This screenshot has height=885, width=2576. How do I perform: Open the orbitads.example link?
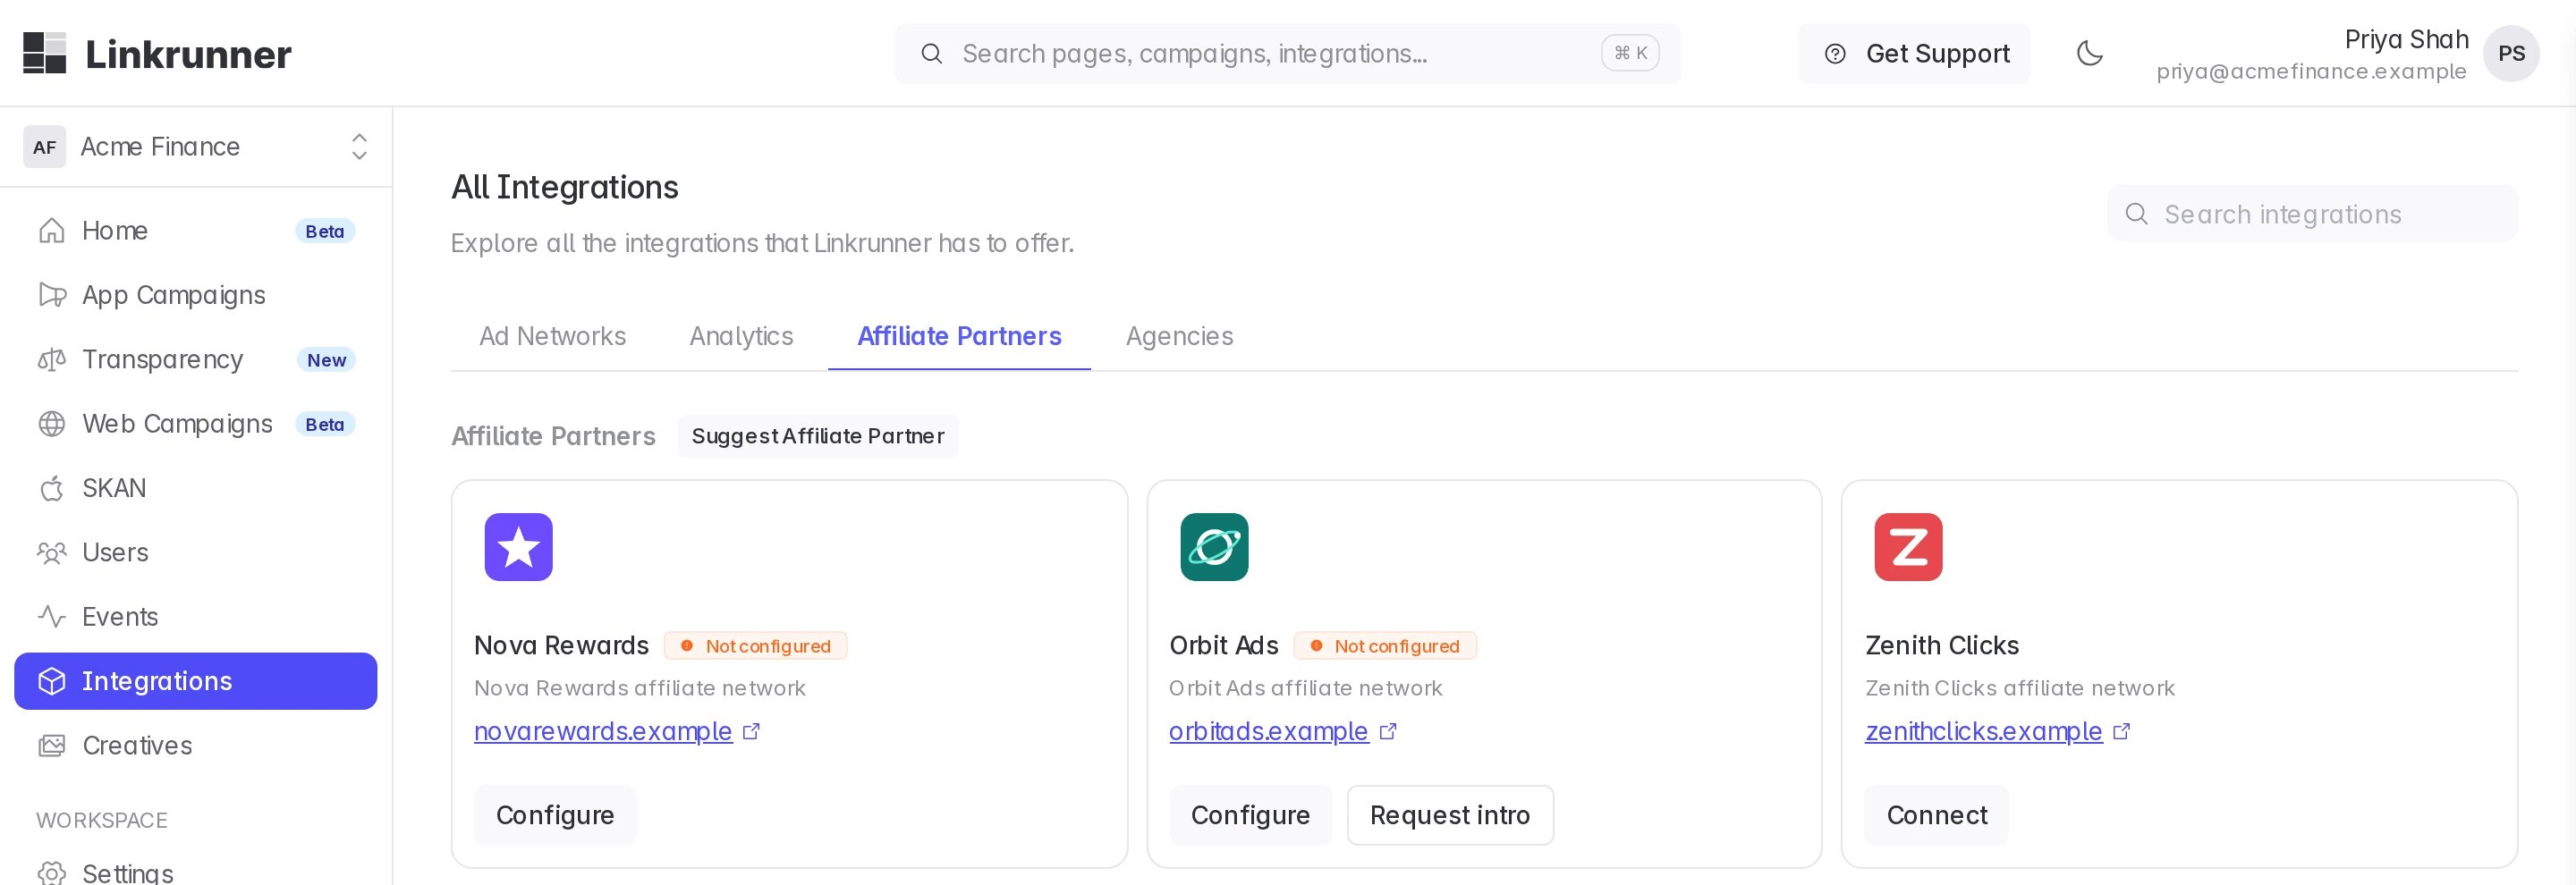[x=1268, y=732]
